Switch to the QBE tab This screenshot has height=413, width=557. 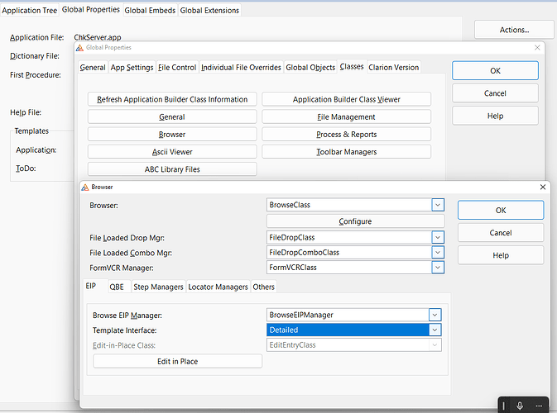point(116,287)
